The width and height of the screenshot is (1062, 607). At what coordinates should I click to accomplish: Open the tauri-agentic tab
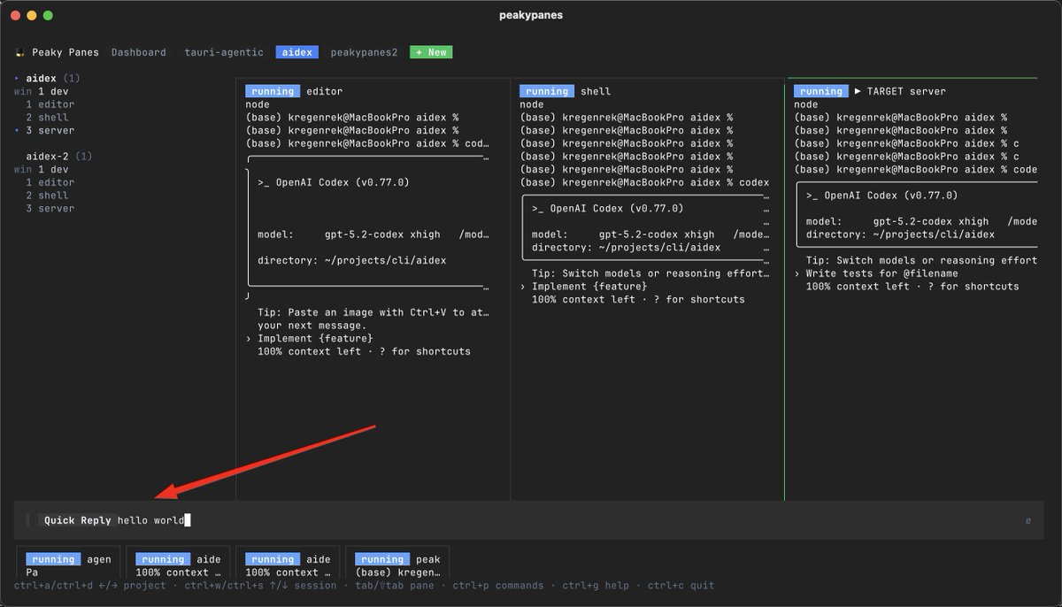point(223,51)
